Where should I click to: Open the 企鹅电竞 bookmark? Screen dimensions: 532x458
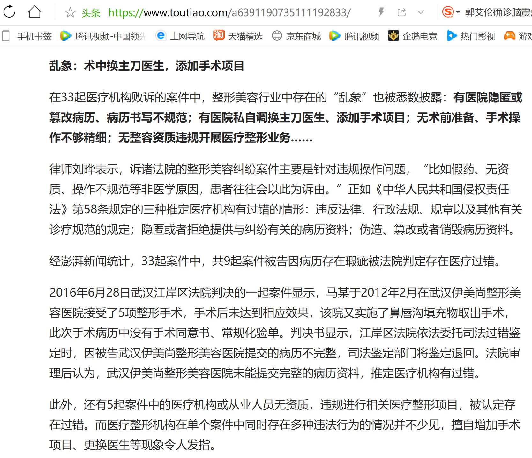(x=420, y=36)
